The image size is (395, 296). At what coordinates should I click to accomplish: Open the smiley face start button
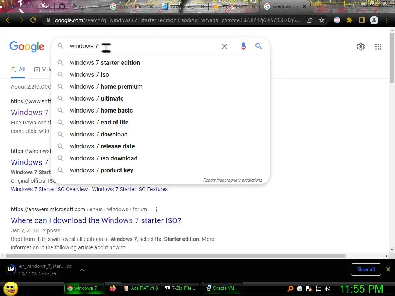tap(10, 288)
